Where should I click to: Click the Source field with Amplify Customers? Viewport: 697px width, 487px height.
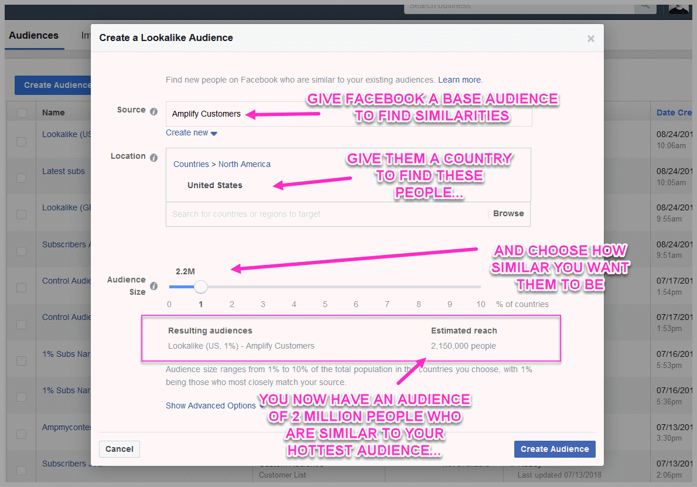coord(348,114)
